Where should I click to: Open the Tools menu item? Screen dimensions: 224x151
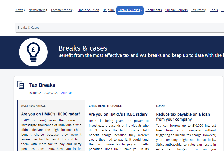click(214, 10)
